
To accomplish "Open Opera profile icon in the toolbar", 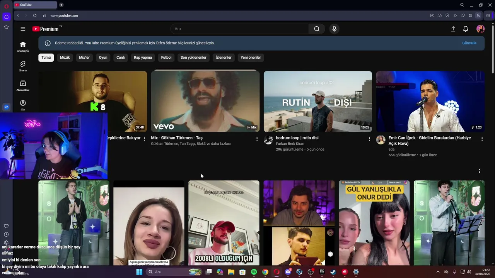I will coord(478,15).
